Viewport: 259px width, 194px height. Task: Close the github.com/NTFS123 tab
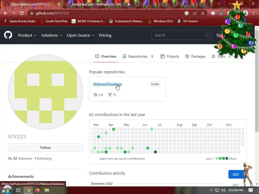point(59,4)
